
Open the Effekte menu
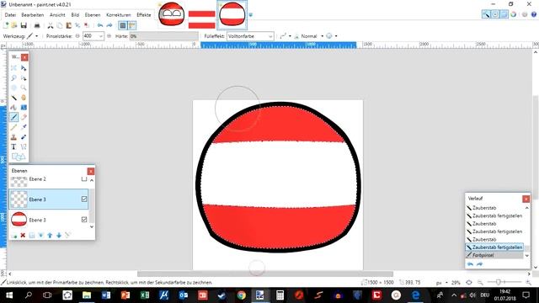pyautogui.click(x=144, y=15)
